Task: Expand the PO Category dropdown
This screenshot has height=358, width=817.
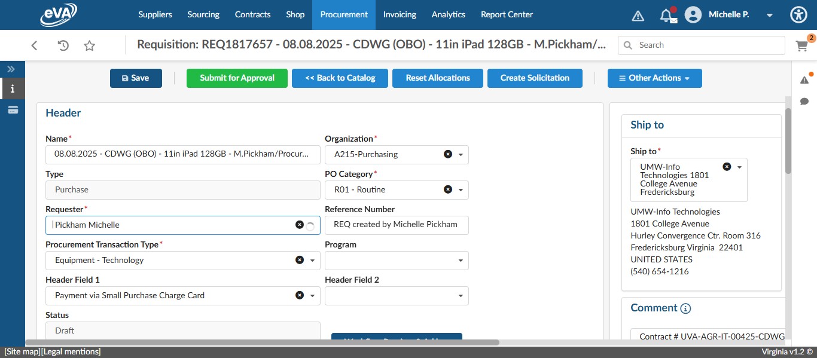Action: 461,189
